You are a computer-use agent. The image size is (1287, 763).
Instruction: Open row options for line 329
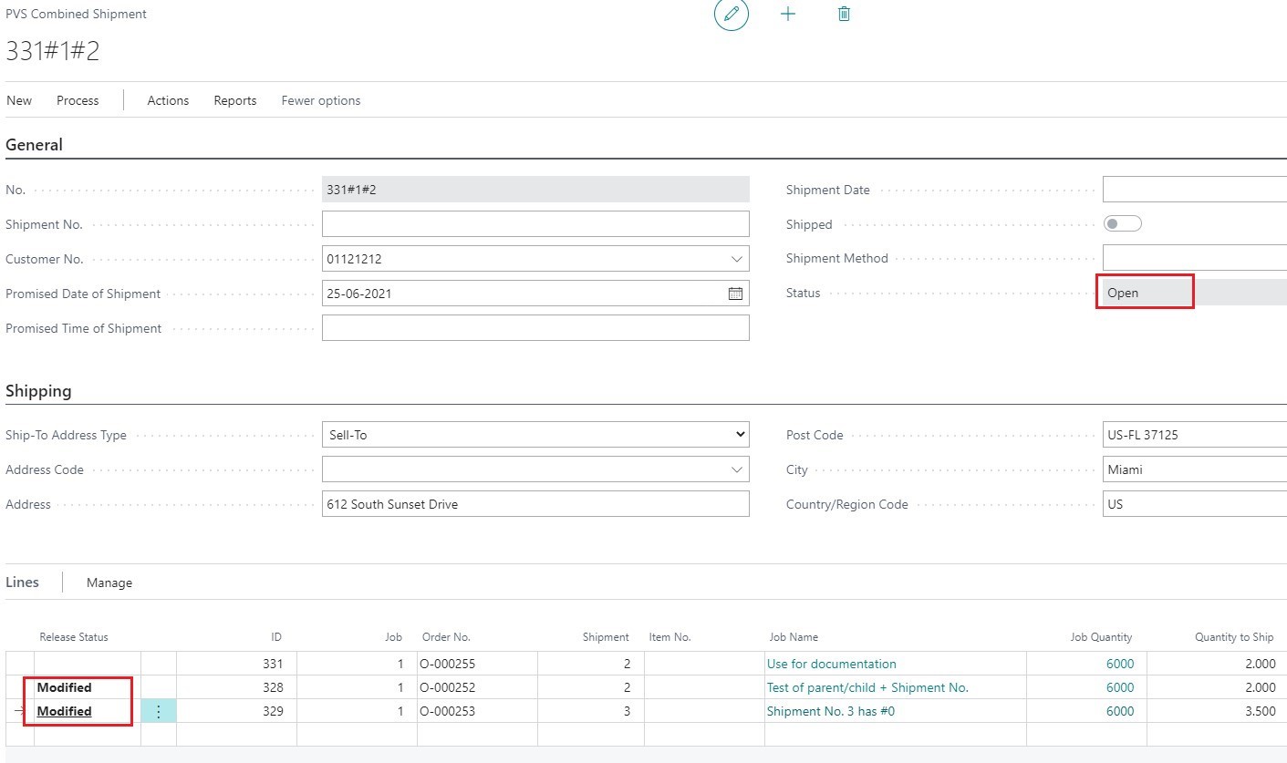point(159,711)
